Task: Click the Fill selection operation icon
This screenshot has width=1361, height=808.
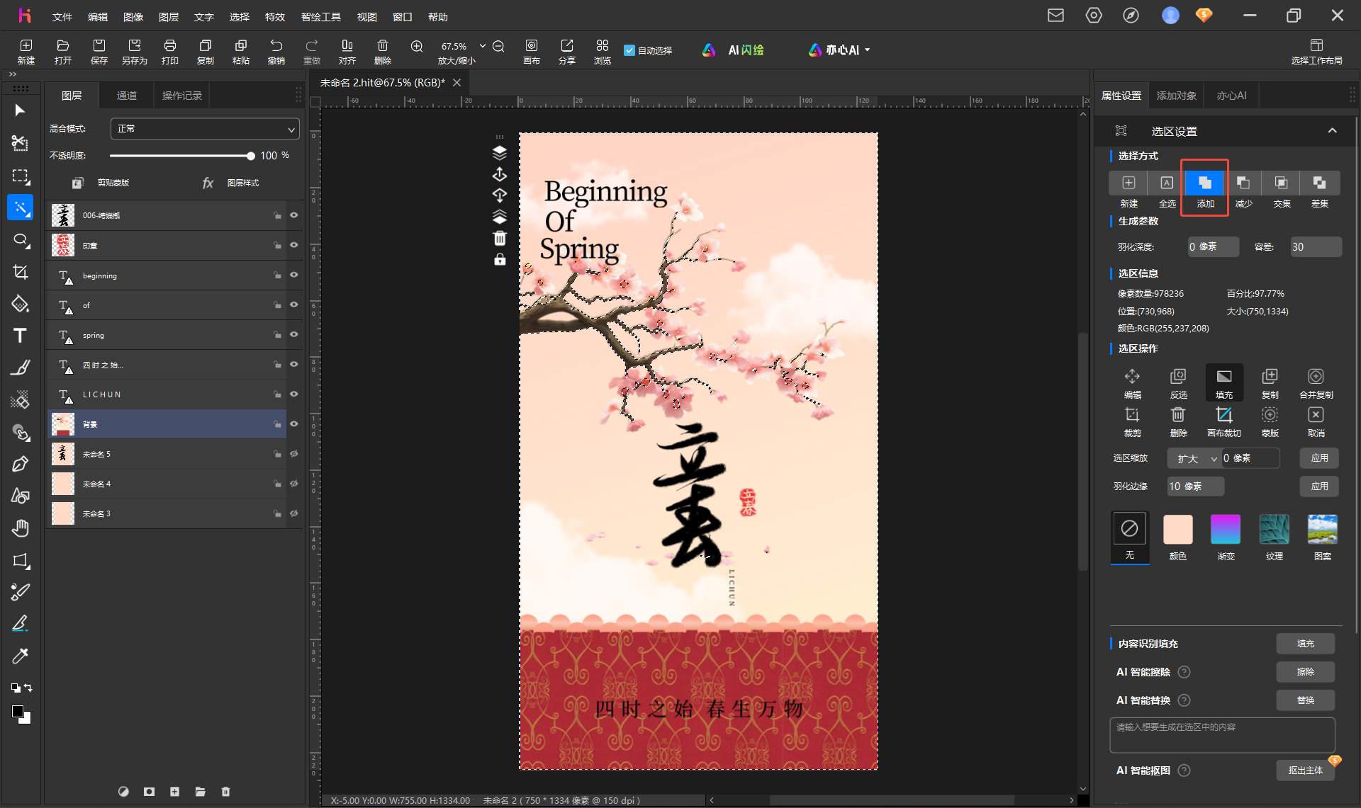Action: (1224, 383)
